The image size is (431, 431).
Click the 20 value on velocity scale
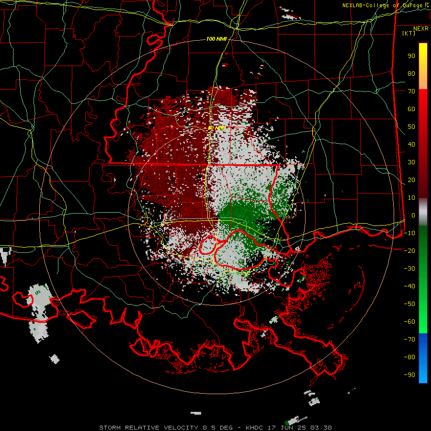click(411, 180)
